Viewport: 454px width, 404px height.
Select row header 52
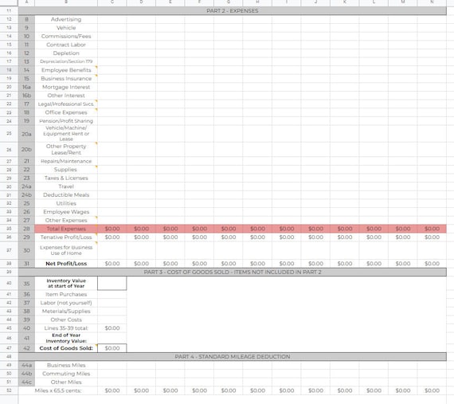coord(9,390)
